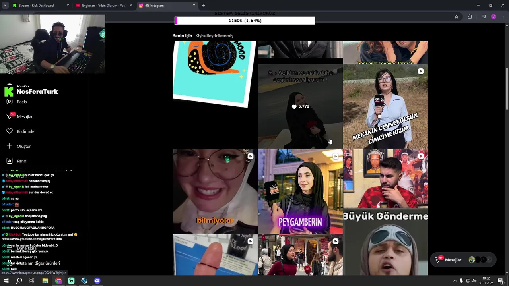
Task: Open Windows notification center
Action: pos(501,281)
